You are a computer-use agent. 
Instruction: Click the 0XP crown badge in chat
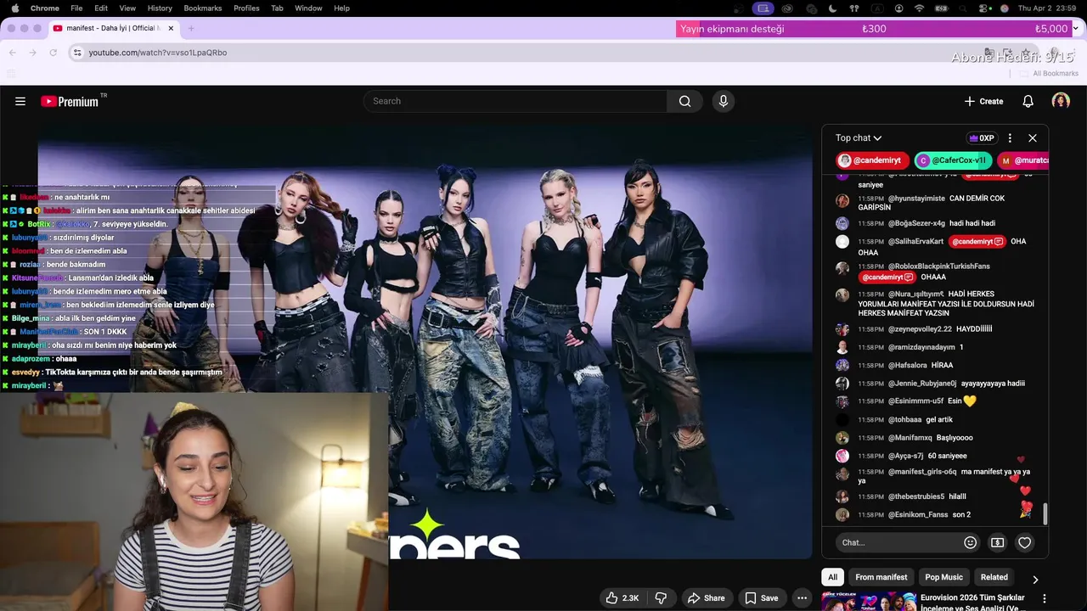981,137
